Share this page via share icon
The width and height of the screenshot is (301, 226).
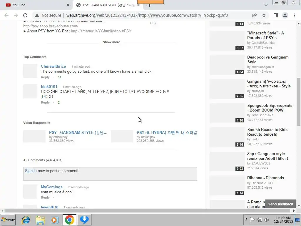255,15
